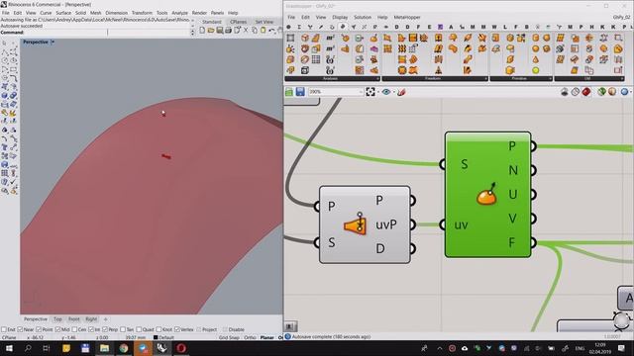Expand the Util panel in the ribbon
This screenshot has width=634, height=356.
click(622, 79)
